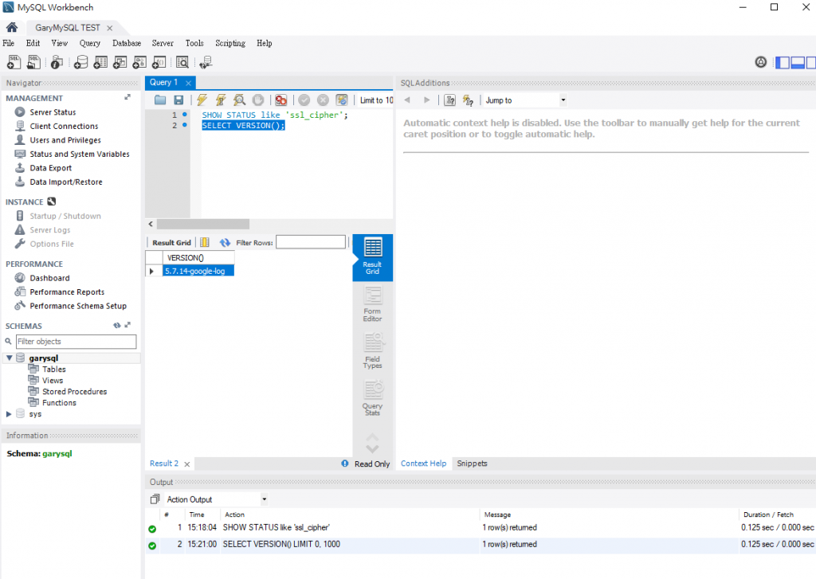The image size is (816, 579).
Task: Open the performance Dashboard
Action: click(49, 278)
